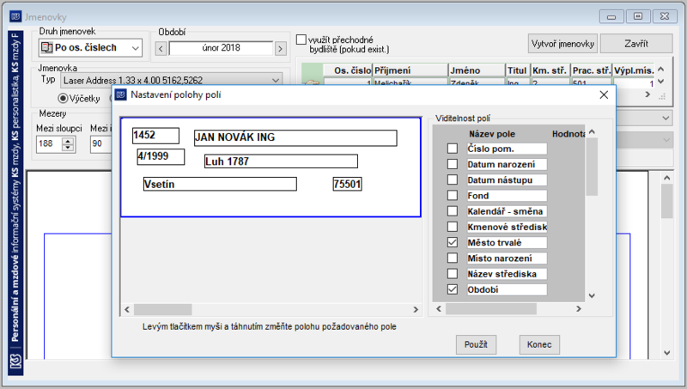Image resolution: width=687 pixels, height=389 pixels.
Task: Click the únor 2018 period field
Action: [221, 48]
